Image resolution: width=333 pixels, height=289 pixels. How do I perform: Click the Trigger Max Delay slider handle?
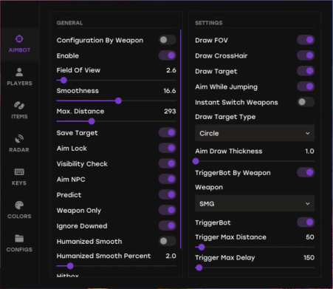pyautogui.click(x=199, y=268)
